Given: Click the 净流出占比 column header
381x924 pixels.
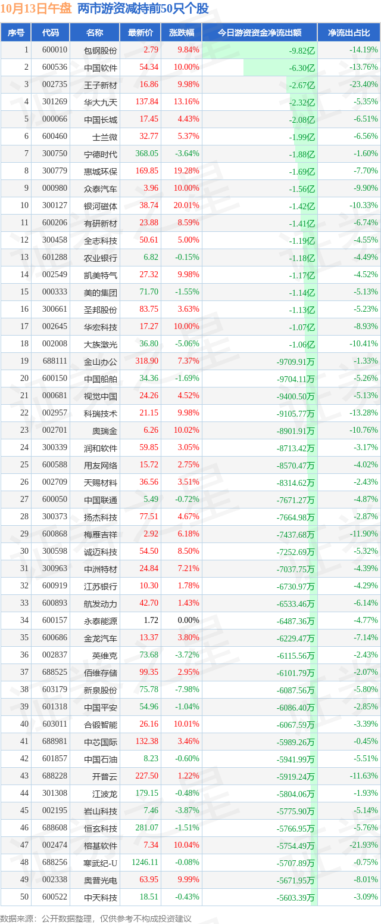Looking at the screenshot, I should coord(349,33).
